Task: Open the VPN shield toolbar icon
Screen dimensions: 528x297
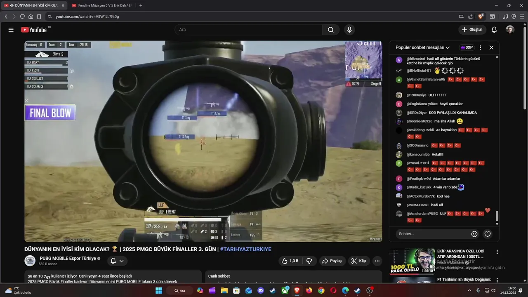Action: coord(514,16)
